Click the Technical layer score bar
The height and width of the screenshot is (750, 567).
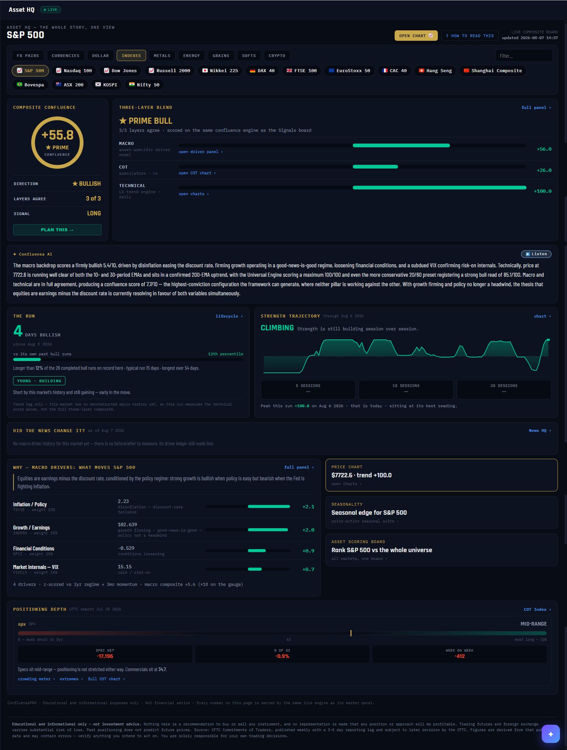click(352, 187)
